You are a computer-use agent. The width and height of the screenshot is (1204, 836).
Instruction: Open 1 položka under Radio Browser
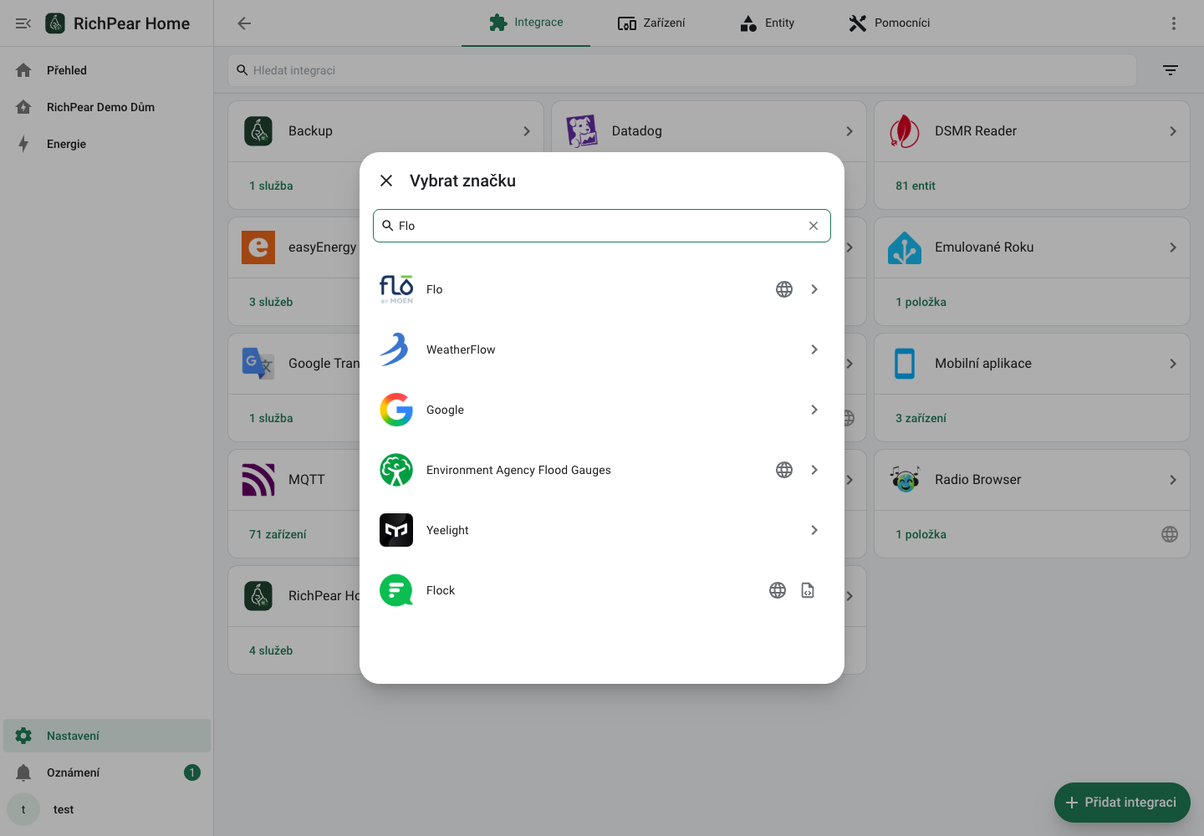pos(921,534)
